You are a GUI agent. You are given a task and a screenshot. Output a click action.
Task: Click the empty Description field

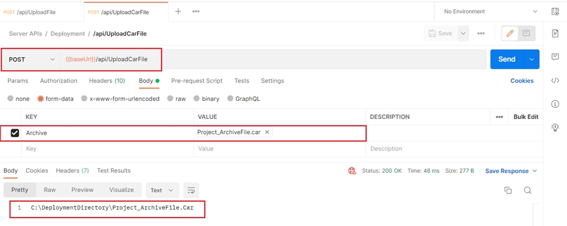click(x=454, y=149)
